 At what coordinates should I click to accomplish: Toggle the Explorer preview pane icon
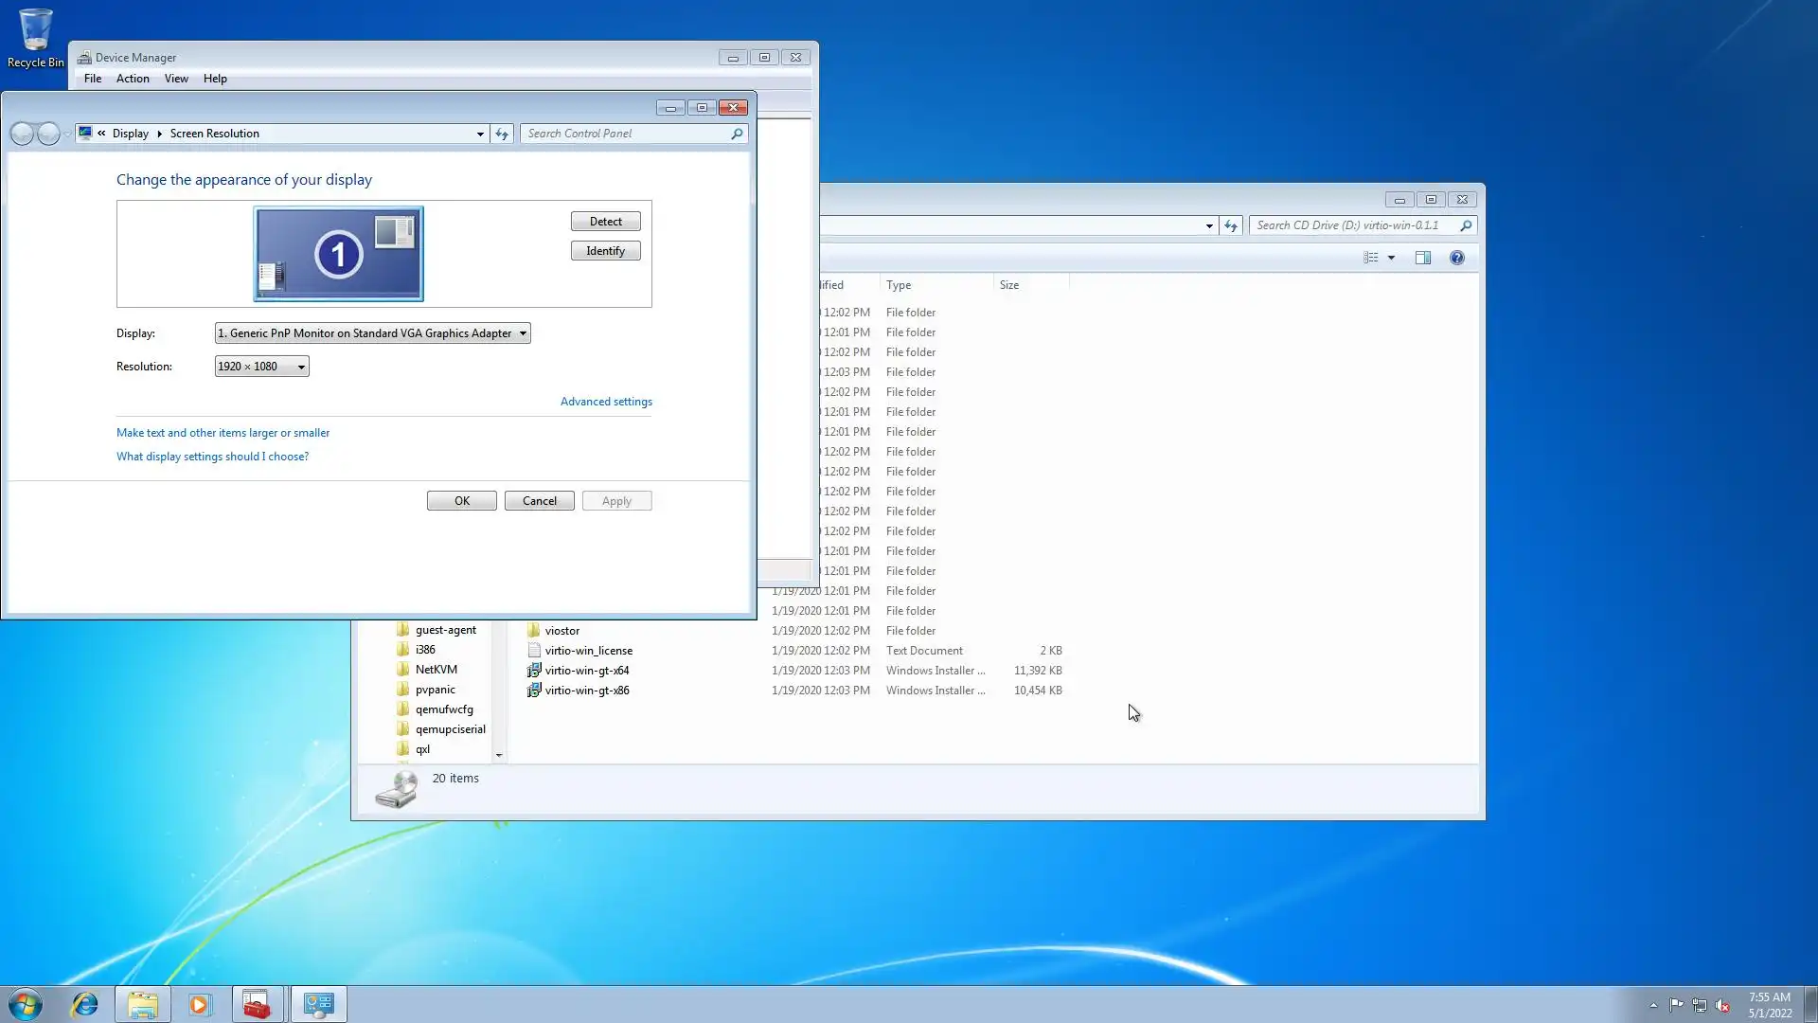1422,258
